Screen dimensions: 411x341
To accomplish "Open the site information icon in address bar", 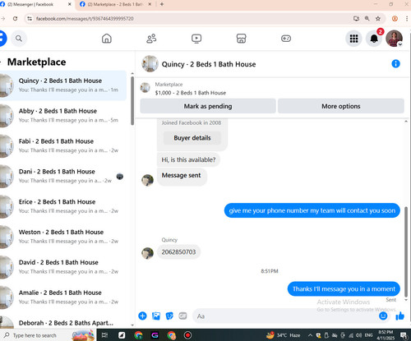I will click(x=30, y=19).
